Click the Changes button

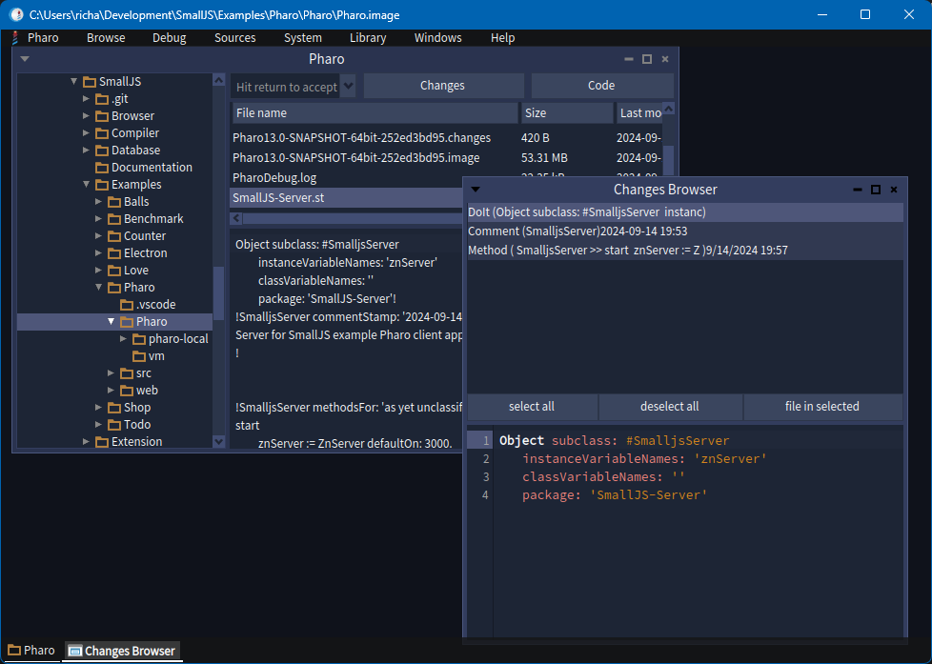pyautogui.click(x=443, y=86)
